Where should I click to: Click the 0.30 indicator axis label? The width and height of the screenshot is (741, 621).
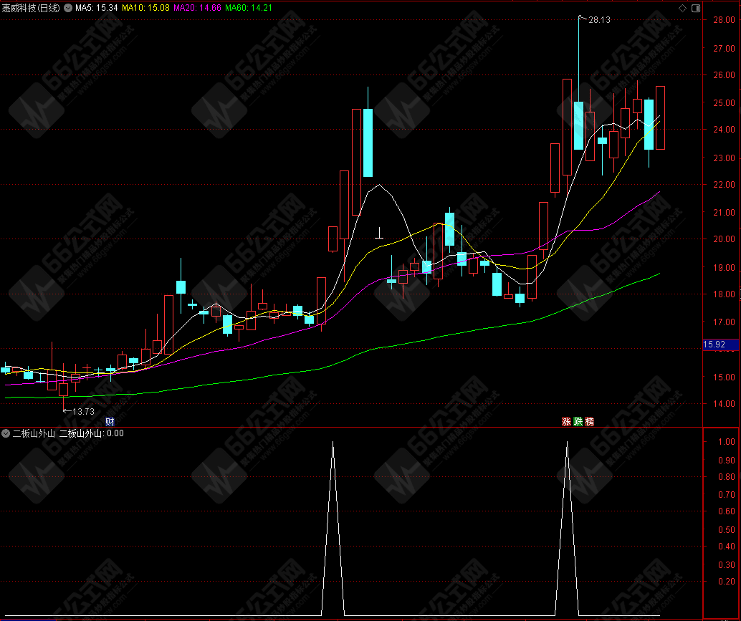point(727,564)
